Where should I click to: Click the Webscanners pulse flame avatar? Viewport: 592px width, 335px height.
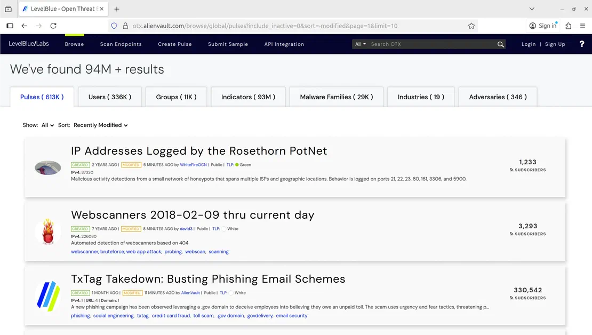coord(48,231)
